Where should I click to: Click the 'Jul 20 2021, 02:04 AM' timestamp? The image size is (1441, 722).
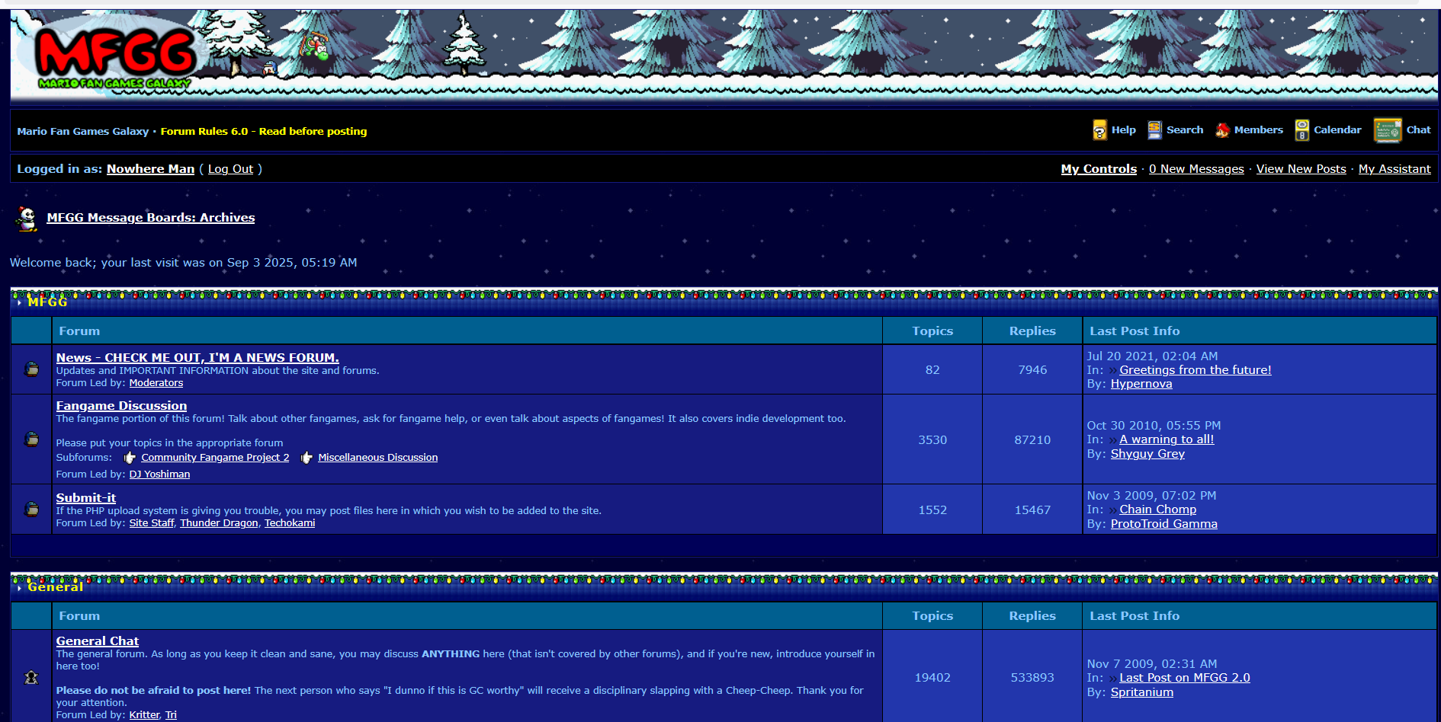1152,356
